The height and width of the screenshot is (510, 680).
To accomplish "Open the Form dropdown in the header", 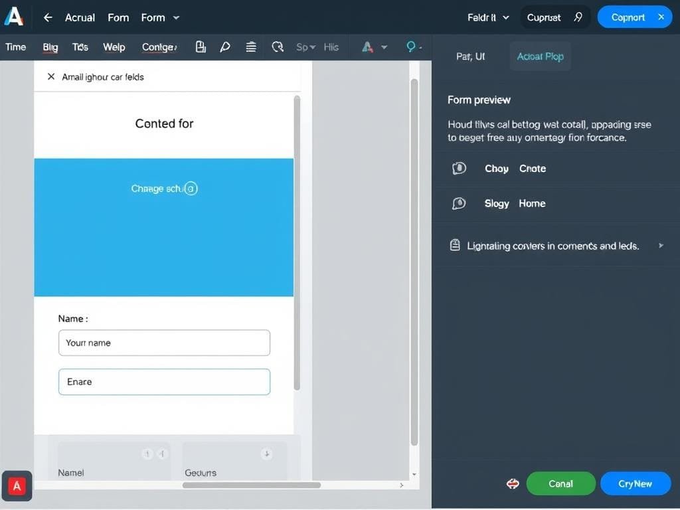I will coord(161,18).
